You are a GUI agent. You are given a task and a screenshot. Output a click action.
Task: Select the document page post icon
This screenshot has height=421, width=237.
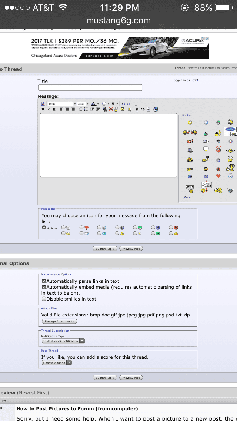63,228
